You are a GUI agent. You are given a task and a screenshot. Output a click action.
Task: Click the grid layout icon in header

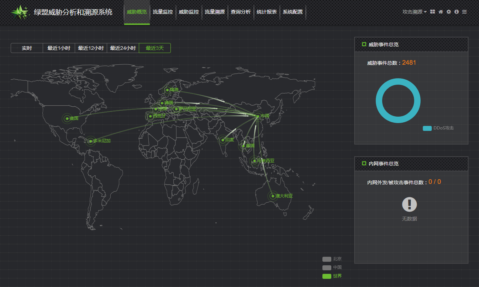coord(432,12)
